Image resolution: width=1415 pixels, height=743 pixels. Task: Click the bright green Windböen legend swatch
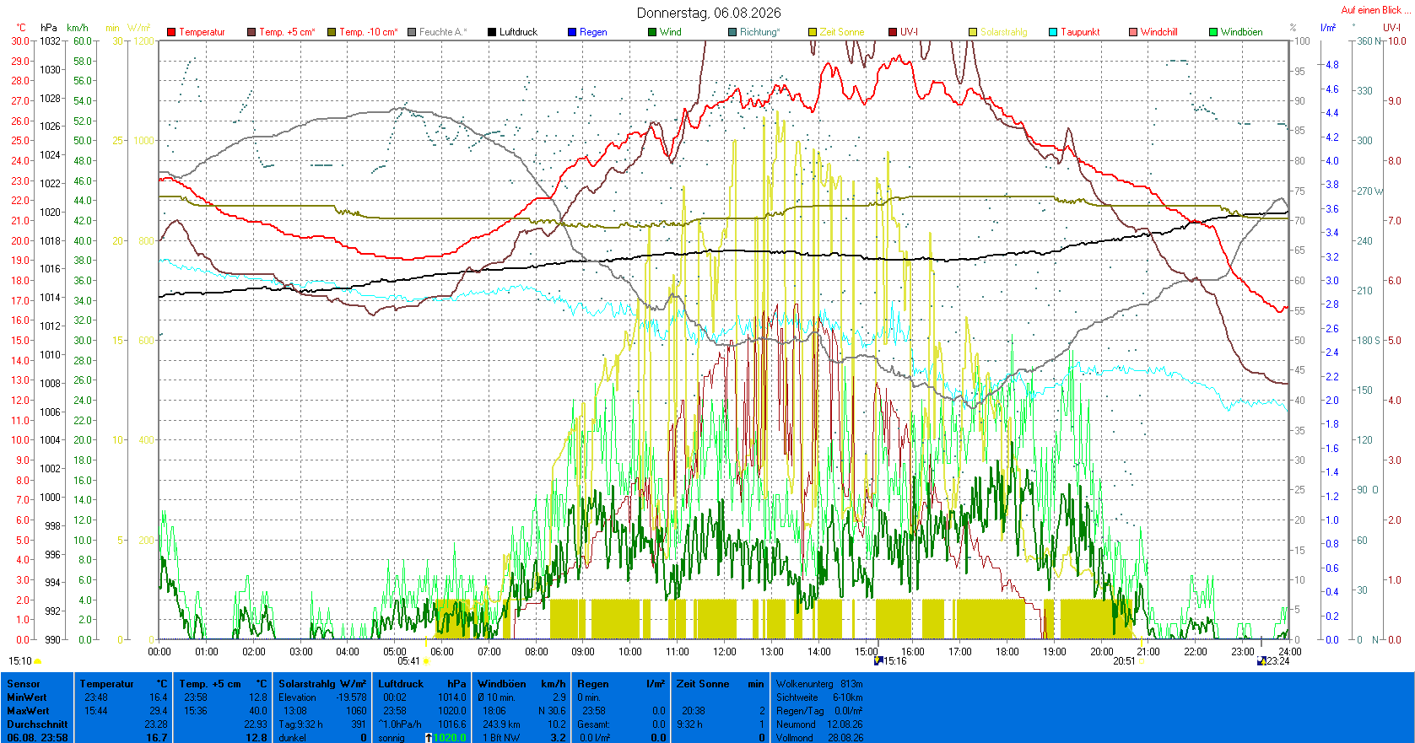tap(1213, 32)
